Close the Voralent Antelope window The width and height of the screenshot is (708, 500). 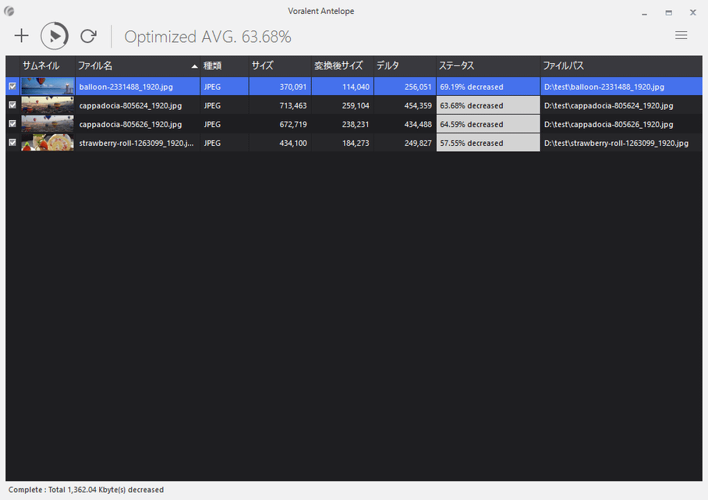coord(693,12)
